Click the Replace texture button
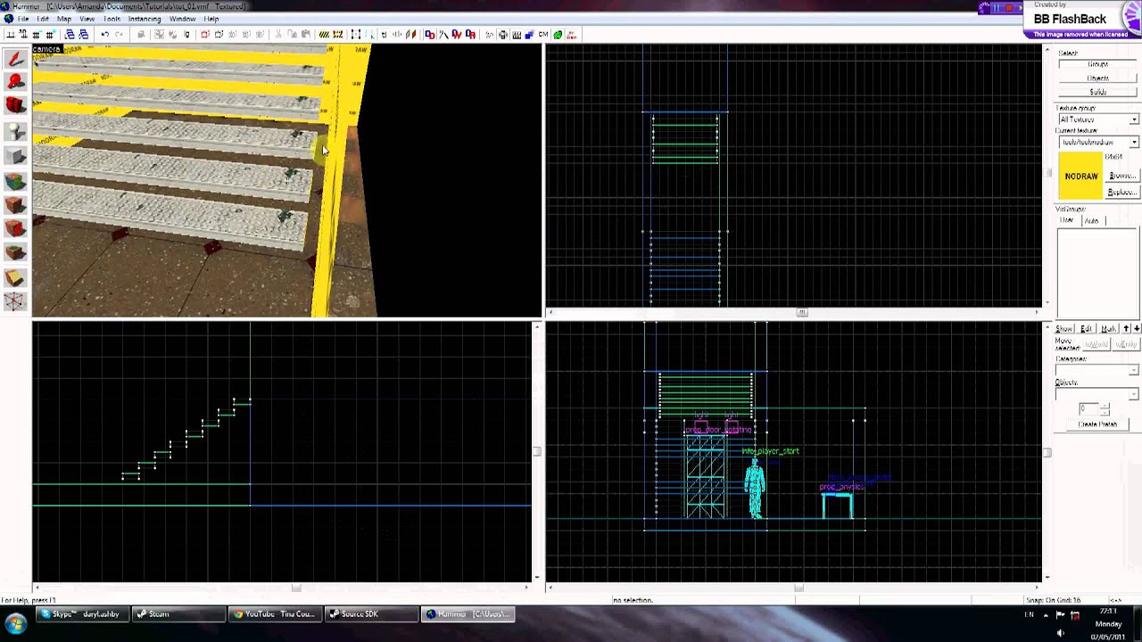Image resolution: width=1142 pixels, height=642 pixels. click(x=1121, y=193)
